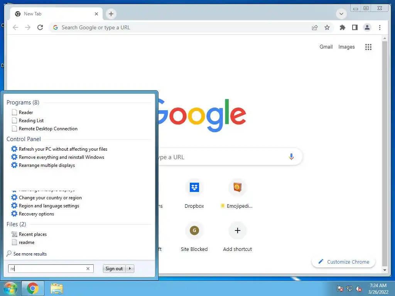Click the Chrome forward arrow
Image resolution: width=395 pixels, height=296 pixels.
[28, 27]
